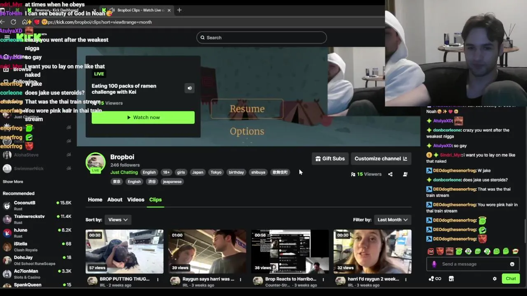Screen dimensions: 527x296
Task: Reload the page with browser refresh icon
Action: [x=13, y=22]
